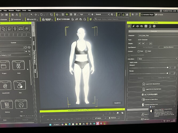Toggle the Realtime button in player
The image size is (178, 133).
point(78,119)
